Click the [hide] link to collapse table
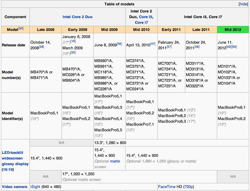Viewport: 250px width, 191px height. (243, 4)
